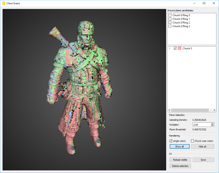
Task: Click the Reload visible button
Action: click(x=180, y=160)
